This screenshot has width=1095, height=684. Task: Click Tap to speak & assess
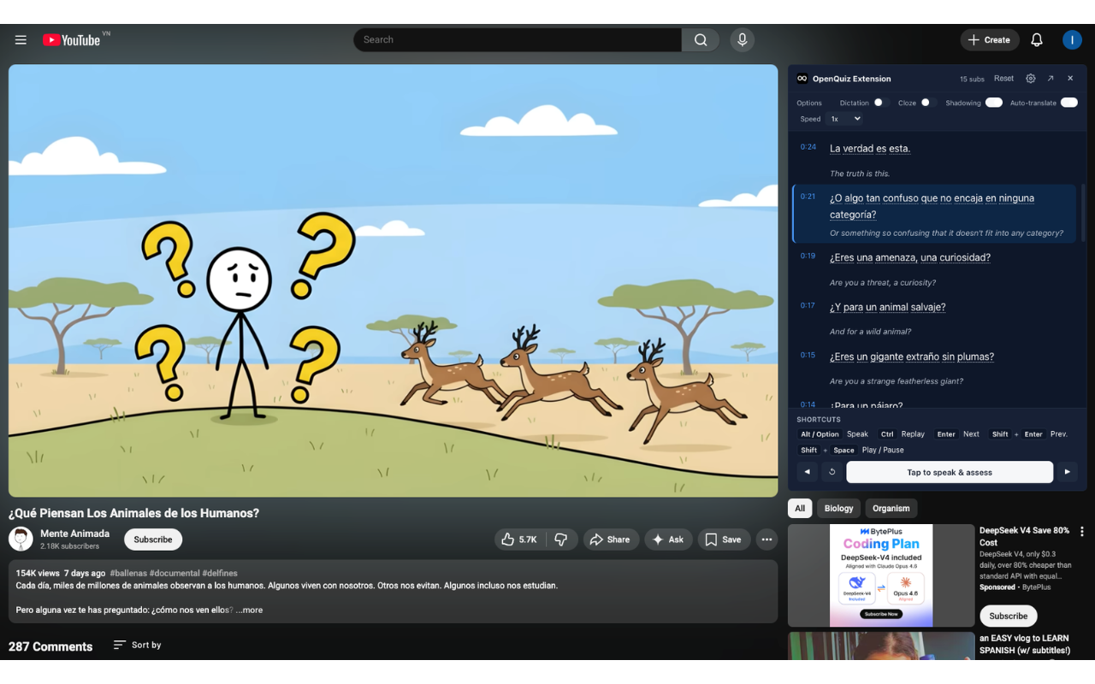point(950,472)
